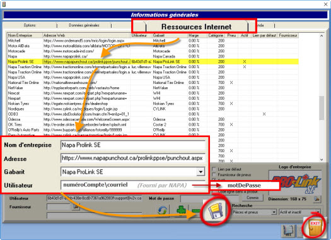The image size is (331, 240).
Task: Click the browse icon next to Dimension: 160 x 75
Action: pos(316,199)
